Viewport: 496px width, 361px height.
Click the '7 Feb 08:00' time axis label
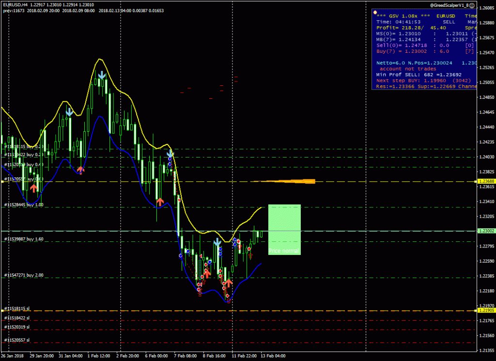[186, 356]
